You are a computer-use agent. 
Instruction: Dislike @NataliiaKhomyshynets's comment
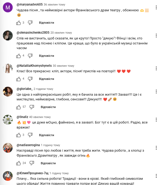(x=30, y=79)
